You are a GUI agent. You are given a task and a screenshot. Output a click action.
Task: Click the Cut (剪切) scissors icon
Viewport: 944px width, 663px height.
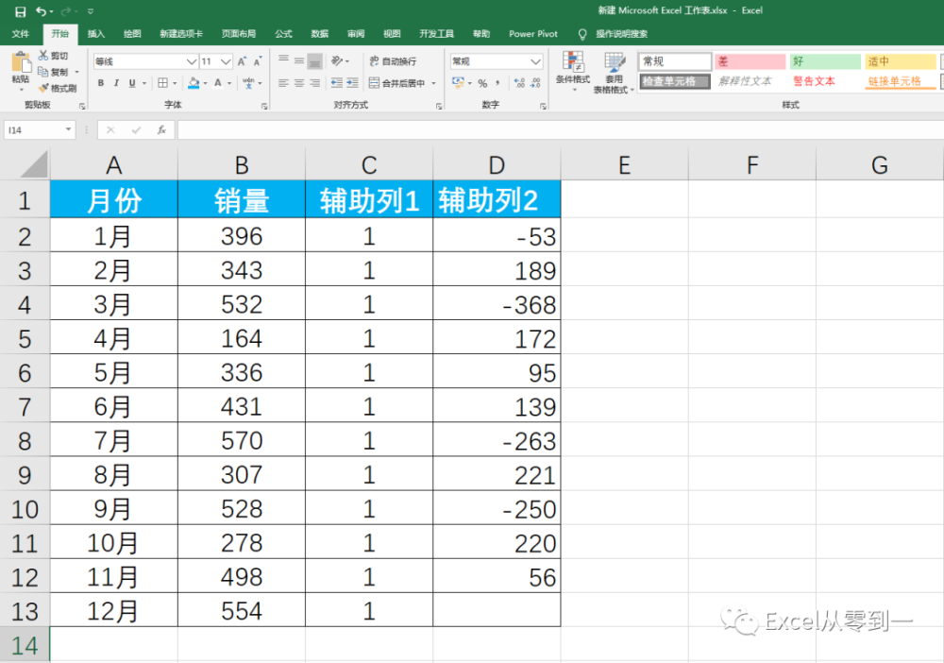43,56
